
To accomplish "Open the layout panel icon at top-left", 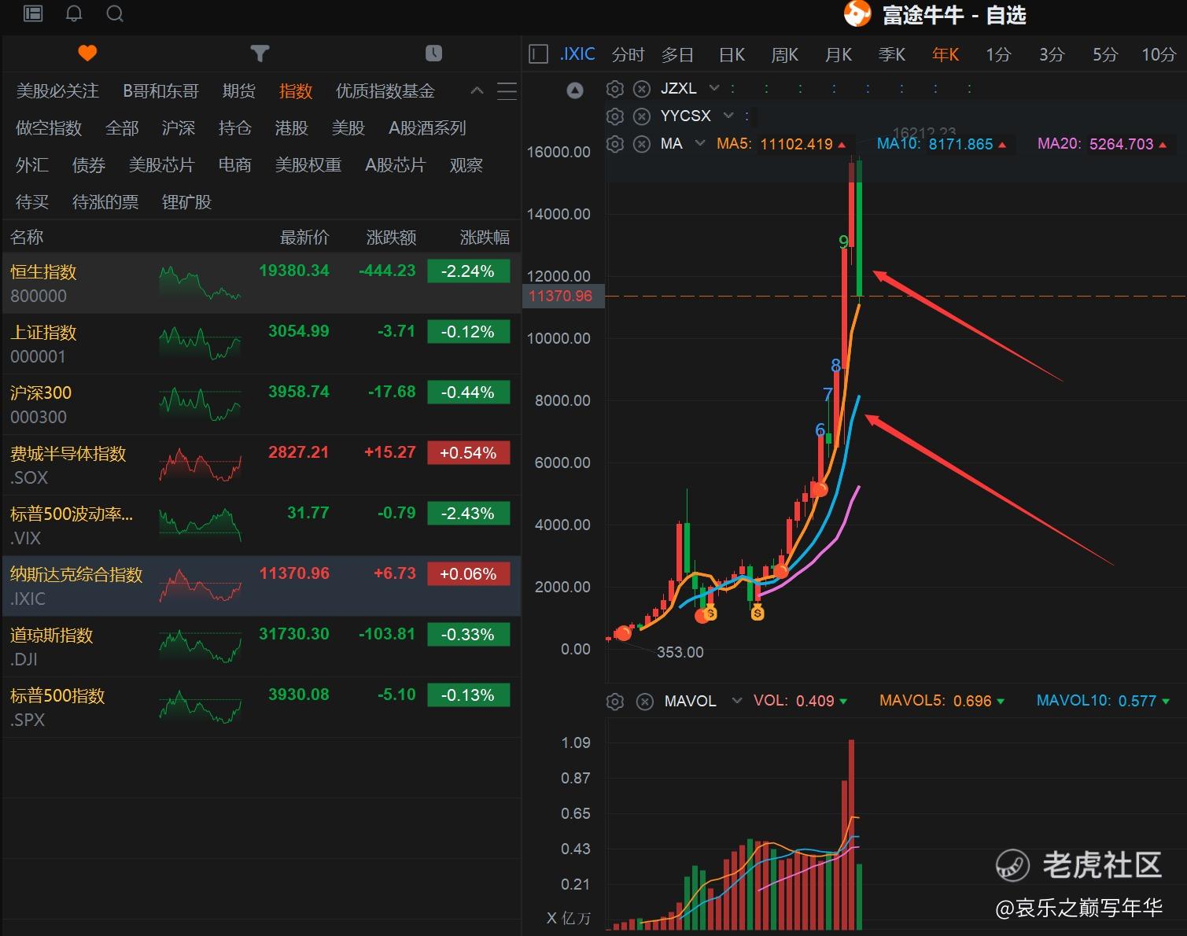I will point(33,13).
